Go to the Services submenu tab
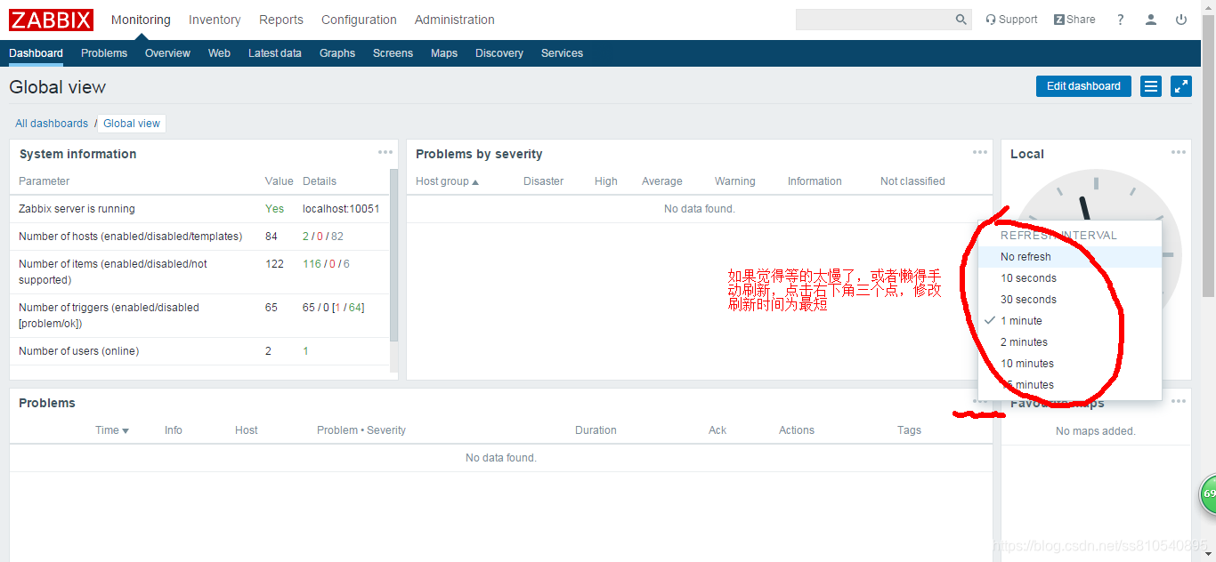Image resolution: width=1216 pixels, height=562 pixels. coord(562,53)
